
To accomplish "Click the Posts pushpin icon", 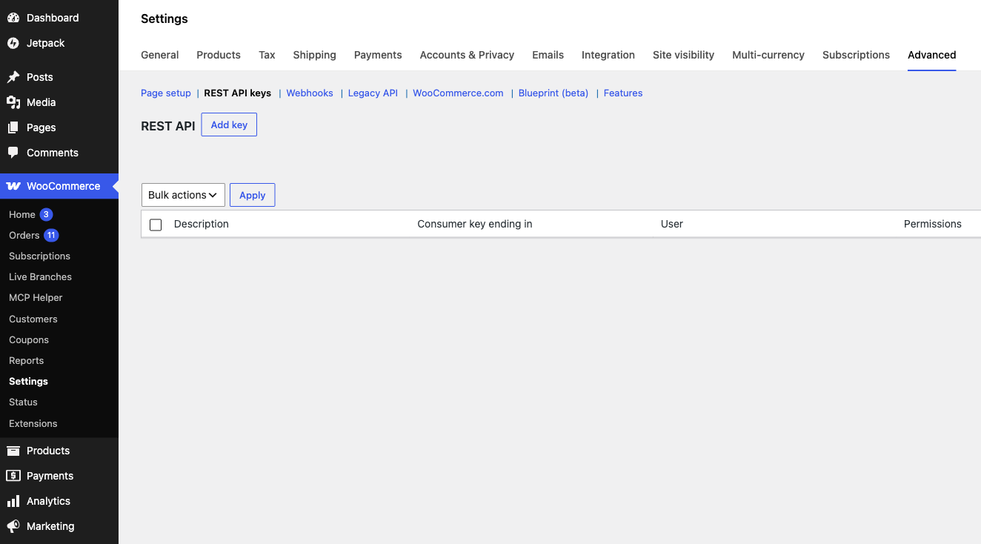I will [13, 77].
